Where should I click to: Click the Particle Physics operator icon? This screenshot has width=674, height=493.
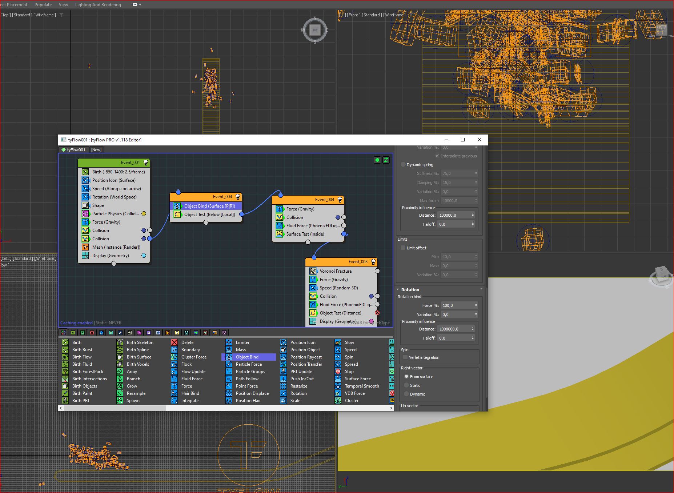tap(85, 214)
